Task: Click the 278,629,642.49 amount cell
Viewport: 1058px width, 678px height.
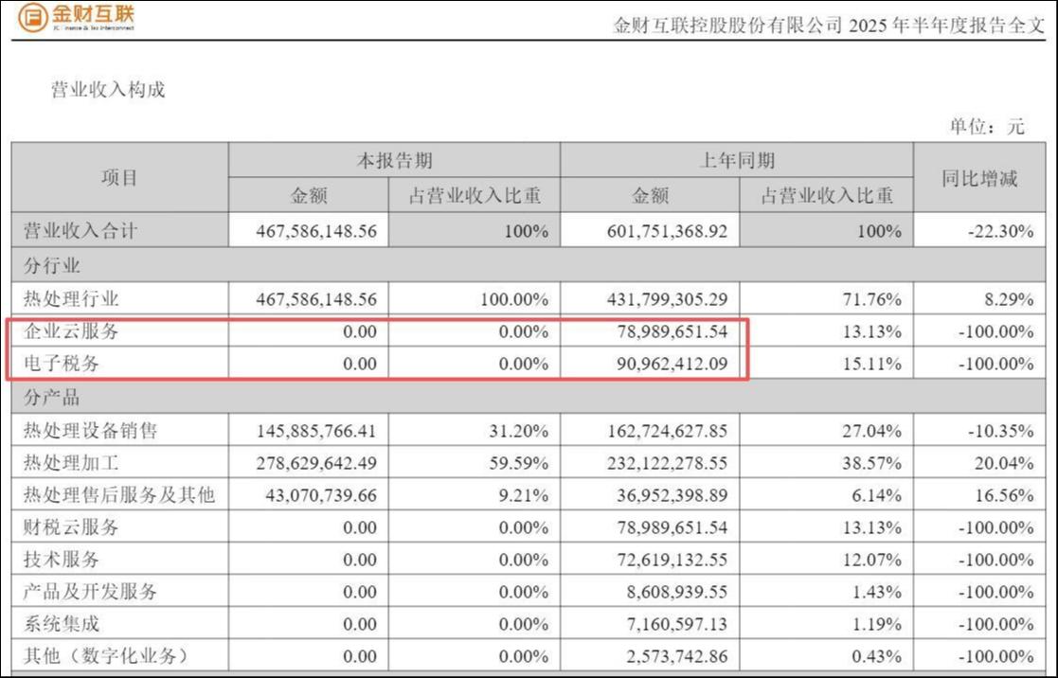Action: coord(316,462)
